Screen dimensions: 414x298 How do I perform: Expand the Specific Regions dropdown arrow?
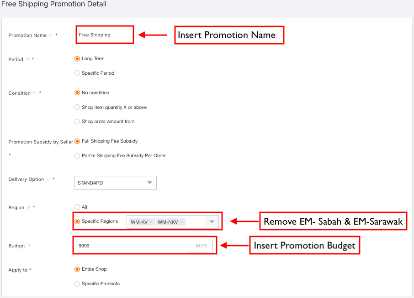tap(212, 221)
